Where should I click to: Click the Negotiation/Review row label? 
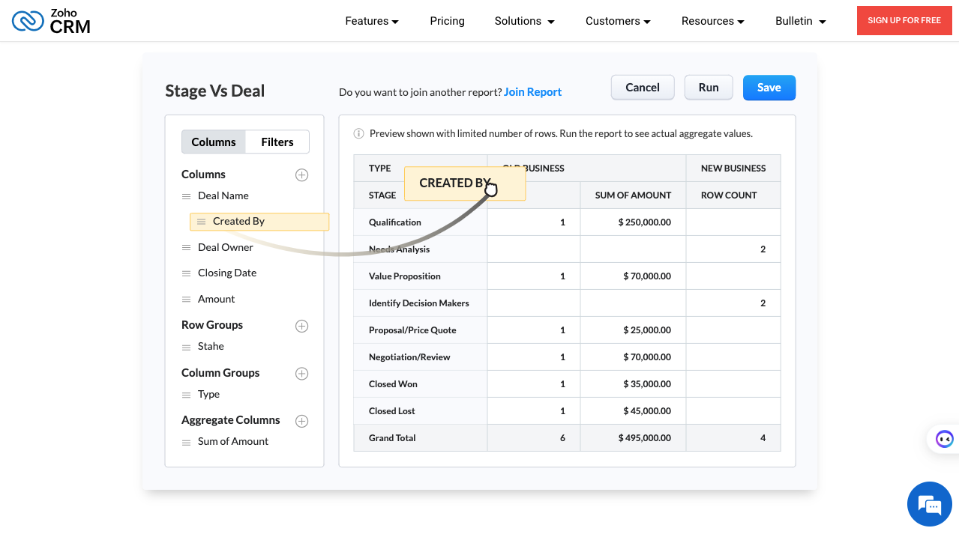(409, 357)
